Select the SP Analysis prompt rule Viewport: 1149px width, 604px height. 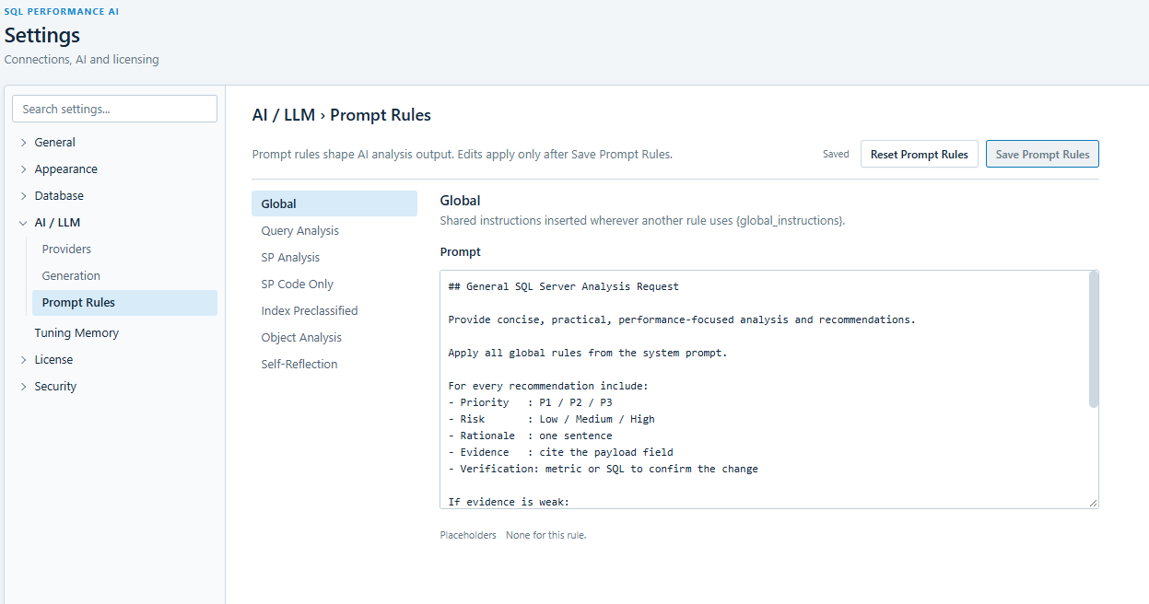click(334, 257)
